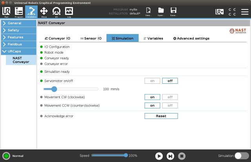Expand the General section
251x162 pixels.
(x=18, y=23)
